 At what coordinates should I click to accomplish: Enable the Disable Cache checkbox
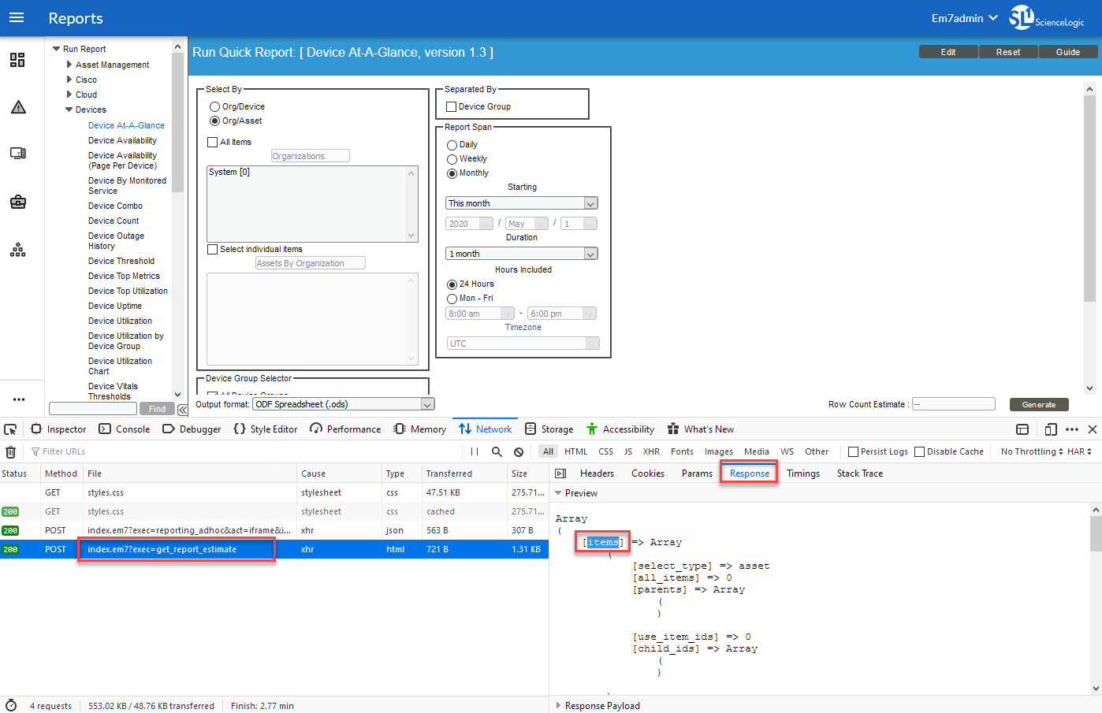coord(919,452)
